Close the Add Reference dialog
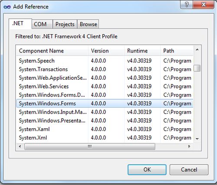 tap(204, 5)
